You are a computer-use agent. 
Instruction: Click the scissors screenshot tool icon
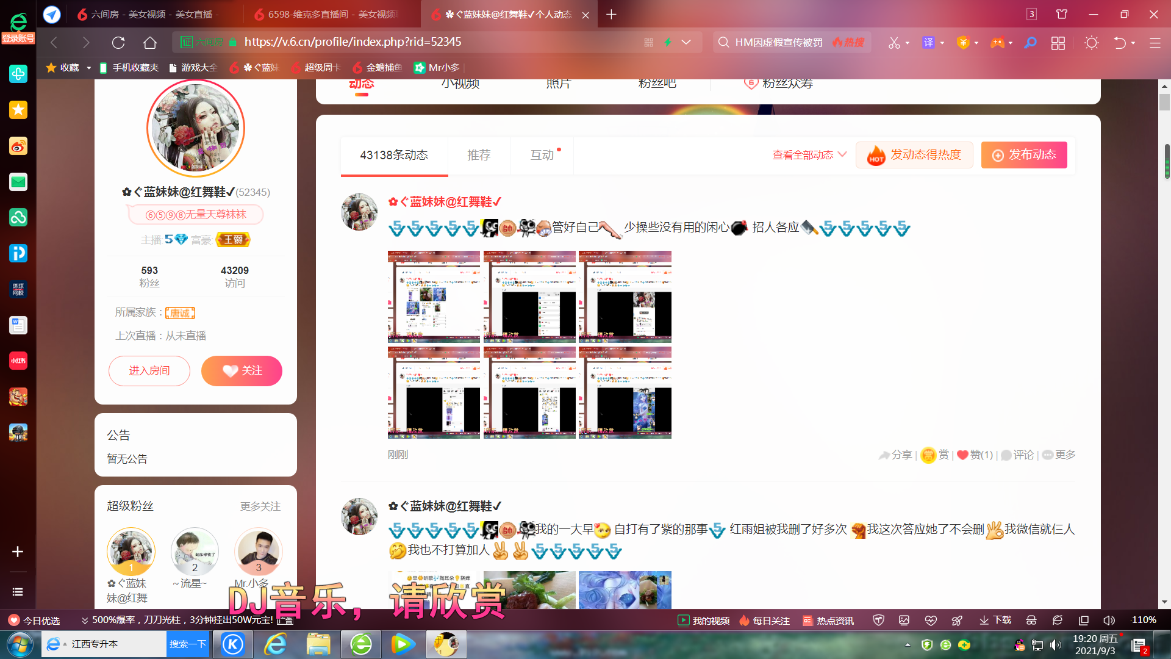pyautogui.click(x=894, y=42)
